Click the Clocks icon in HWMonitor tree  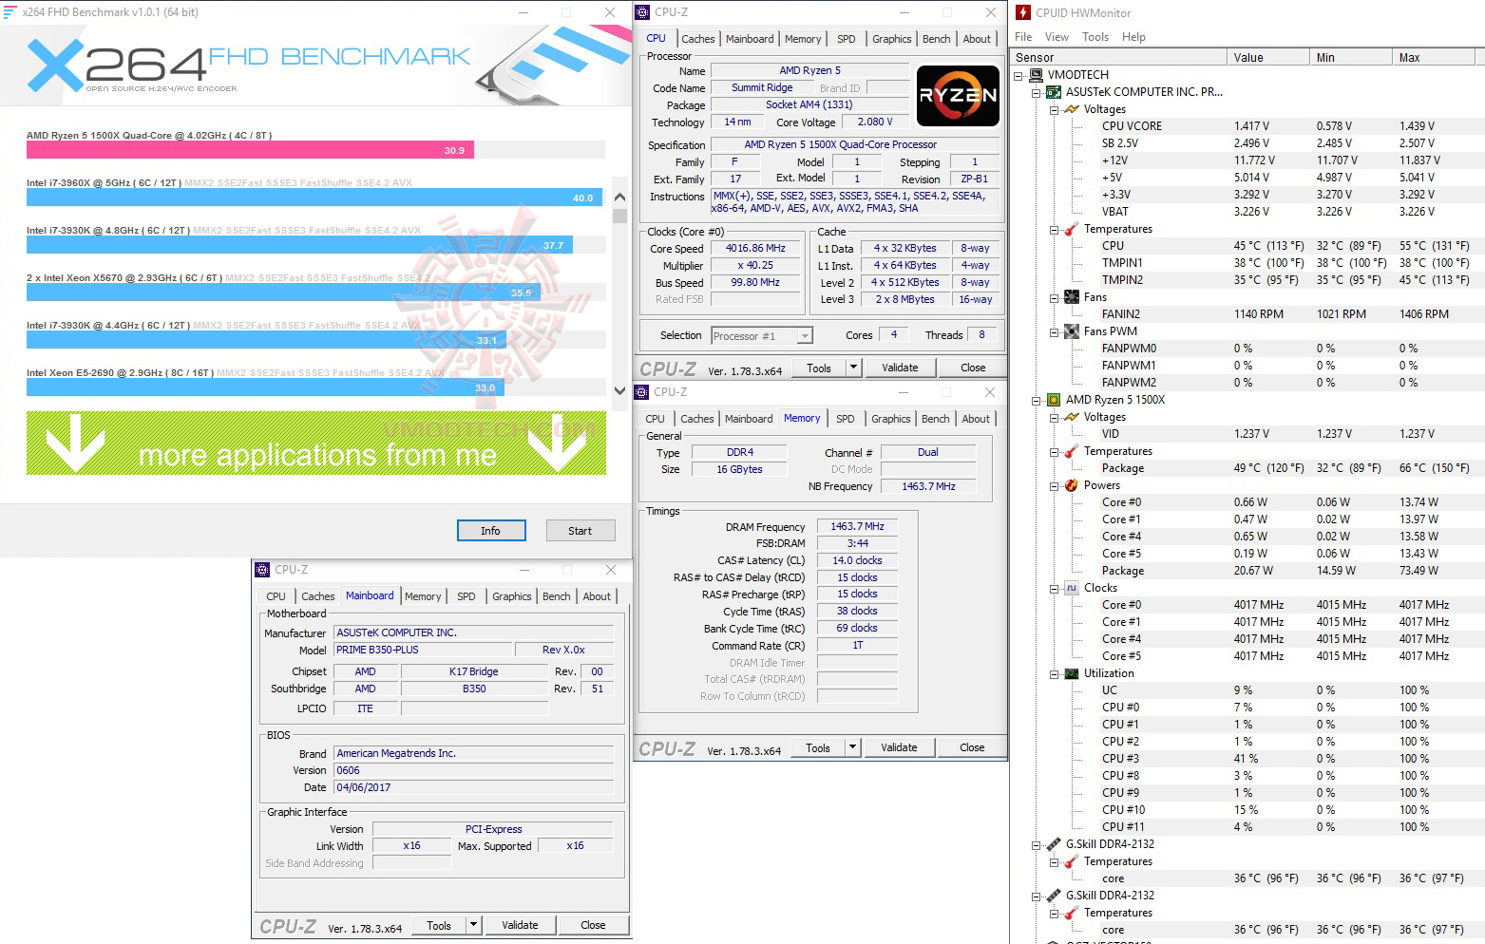(x=1072, y=588)
